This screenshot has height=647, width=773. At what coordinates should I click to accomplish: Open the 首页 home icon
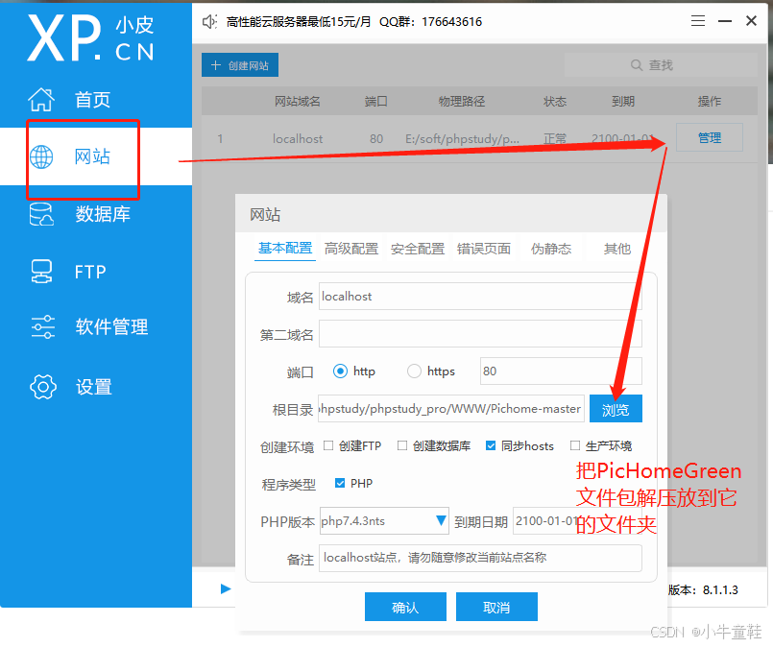(x=41, y=100)
